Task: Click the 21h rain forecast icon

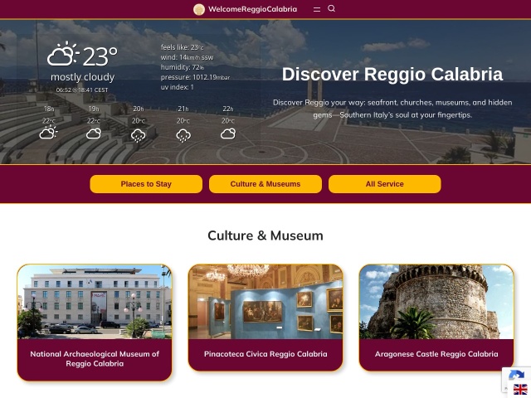Action: tap(183, 136)
